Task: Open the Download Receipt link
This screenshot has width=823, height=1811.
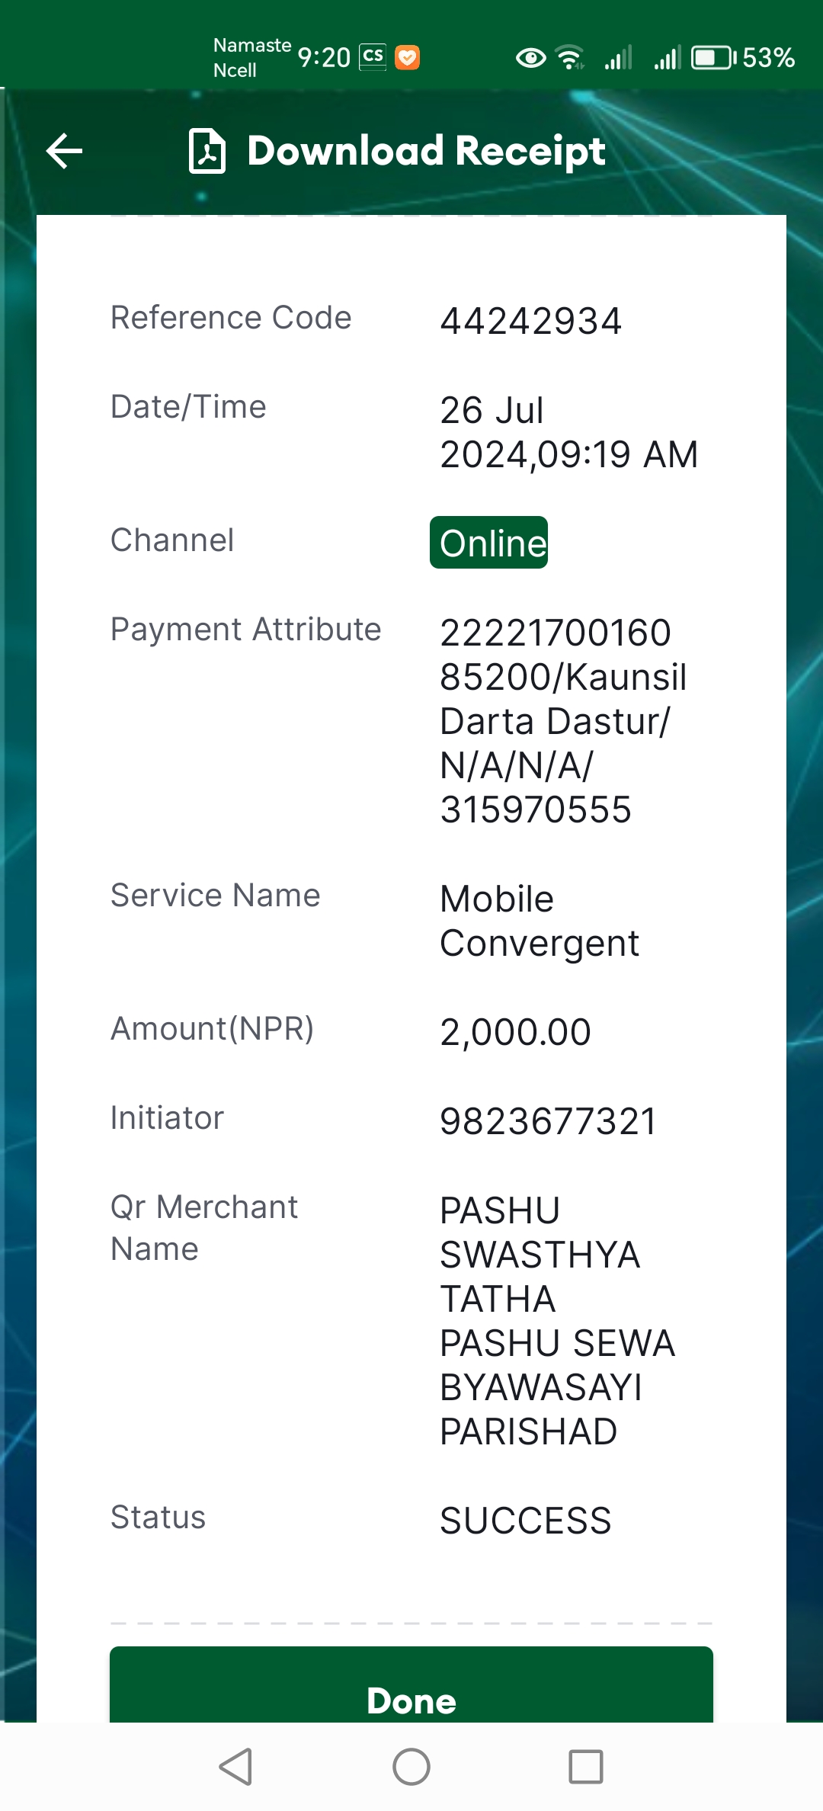Action: point(426,151)
